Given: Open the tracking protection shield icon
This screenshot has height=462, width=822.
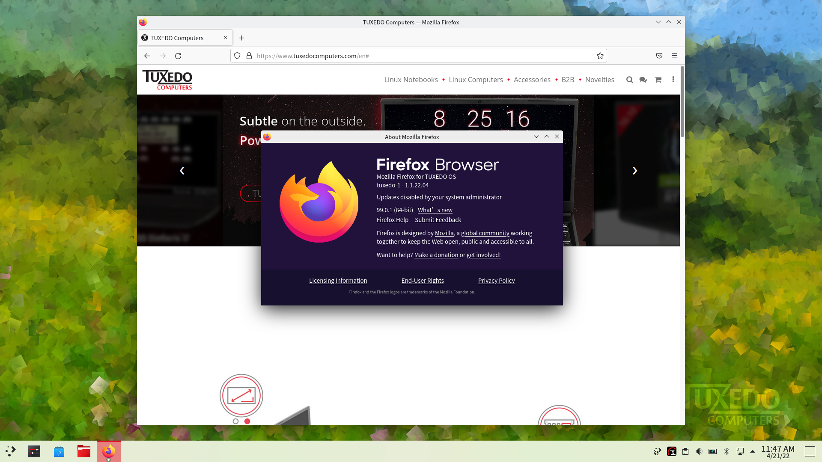Looking at the screenshot, I should coord(237,56).
